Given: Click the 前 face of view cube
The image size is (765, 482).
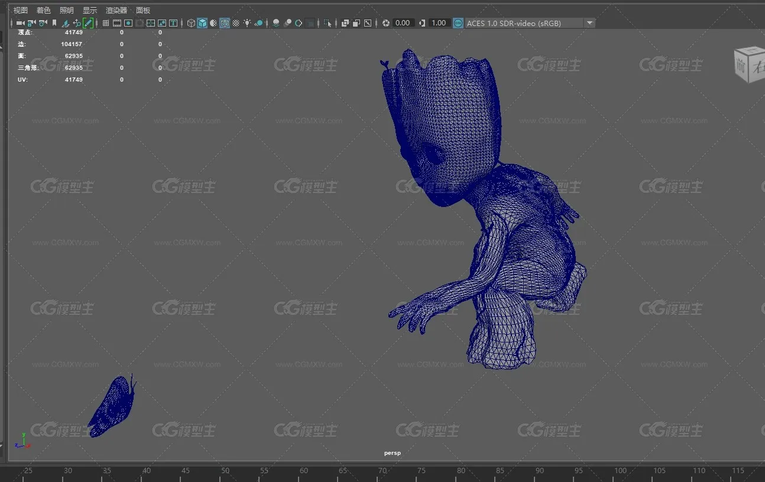Looking at the screenshot, I should [x=741, y=66].
